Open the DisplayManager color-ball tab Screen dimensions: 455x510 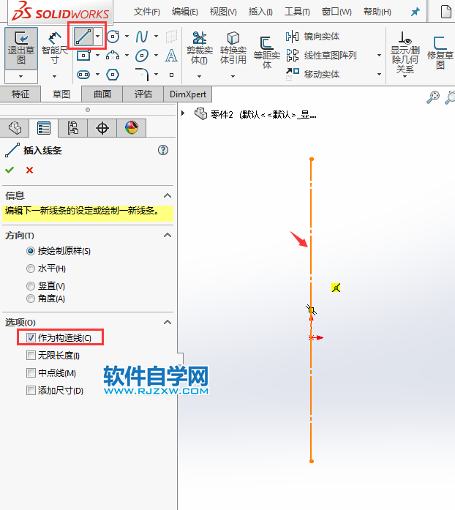tap(132, 128)
